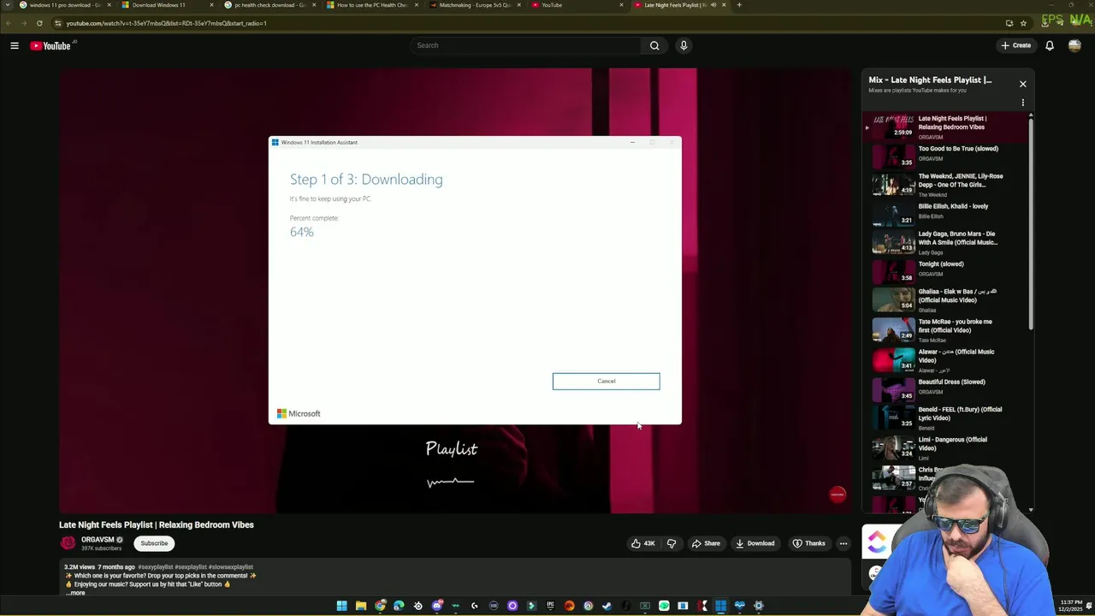Open Discord from taskbar
Image resolution: width=1095 pixels, height=616 pixels.
coord(437,606)
